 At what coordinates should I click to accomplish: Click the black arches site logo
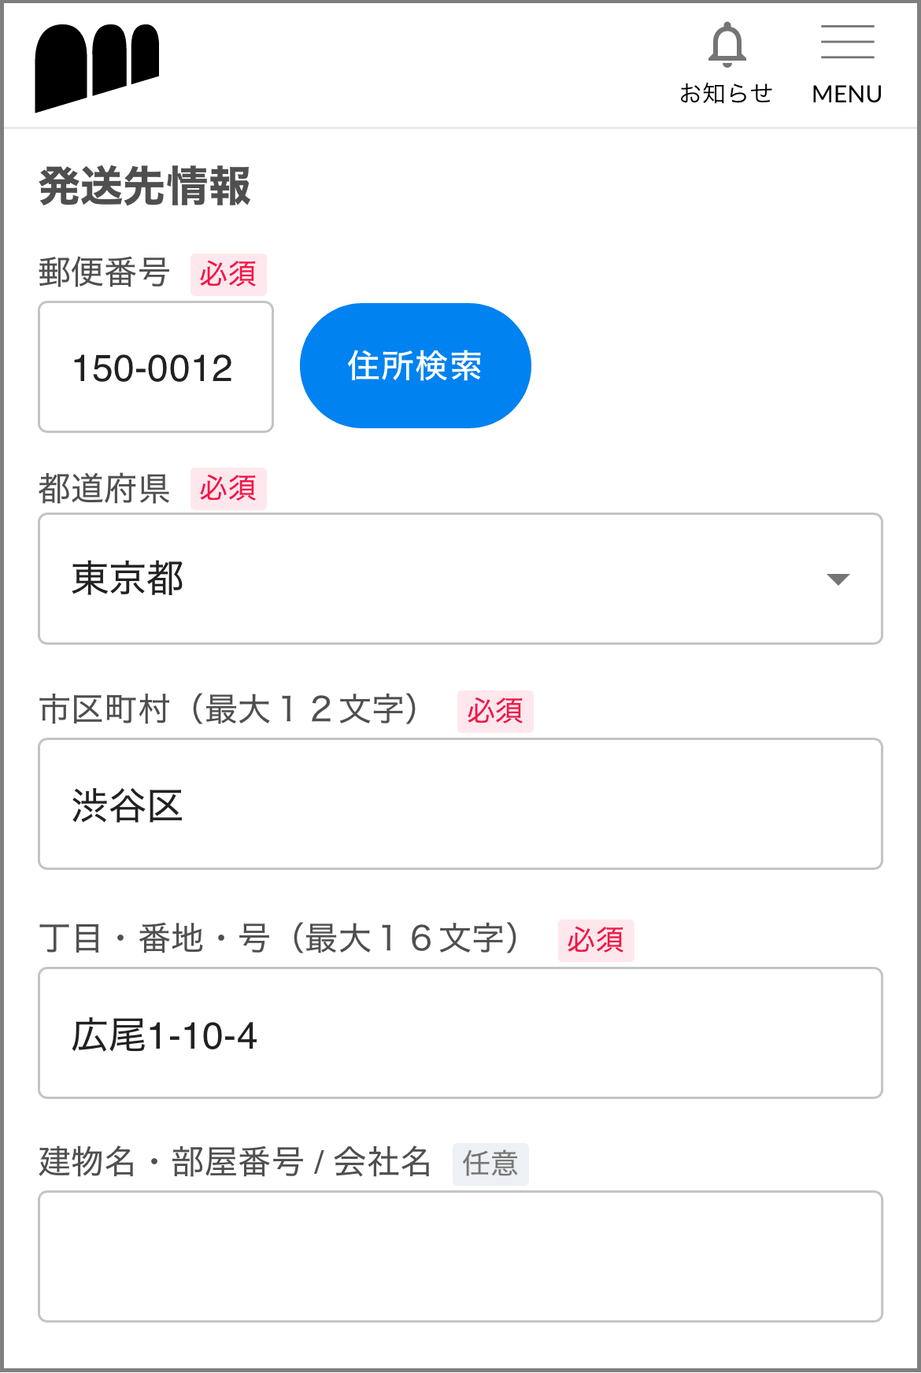(97, 68)
